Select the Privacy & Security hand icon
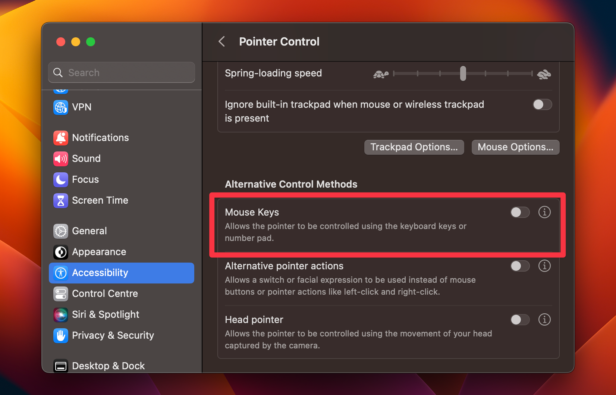Screen dimensions: 616x395 61,335
